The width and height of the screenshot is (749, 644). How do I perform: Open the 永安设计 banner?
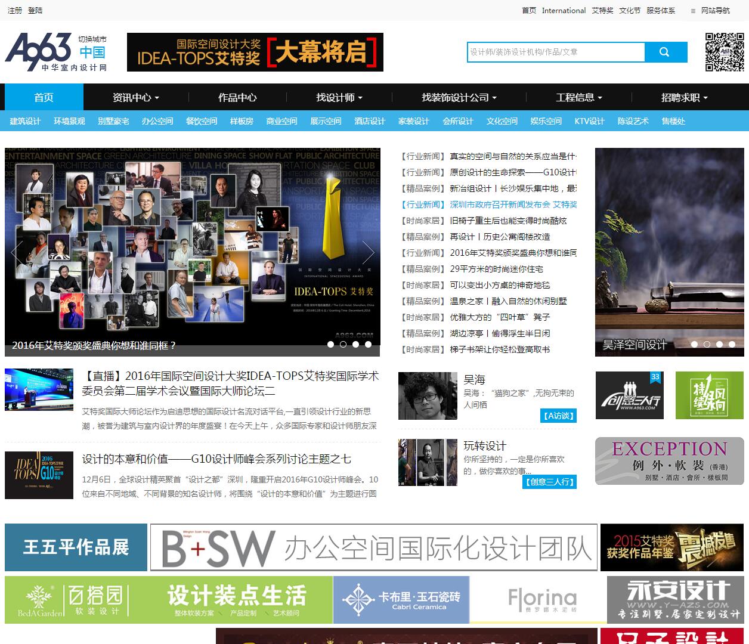click(676, 600)
